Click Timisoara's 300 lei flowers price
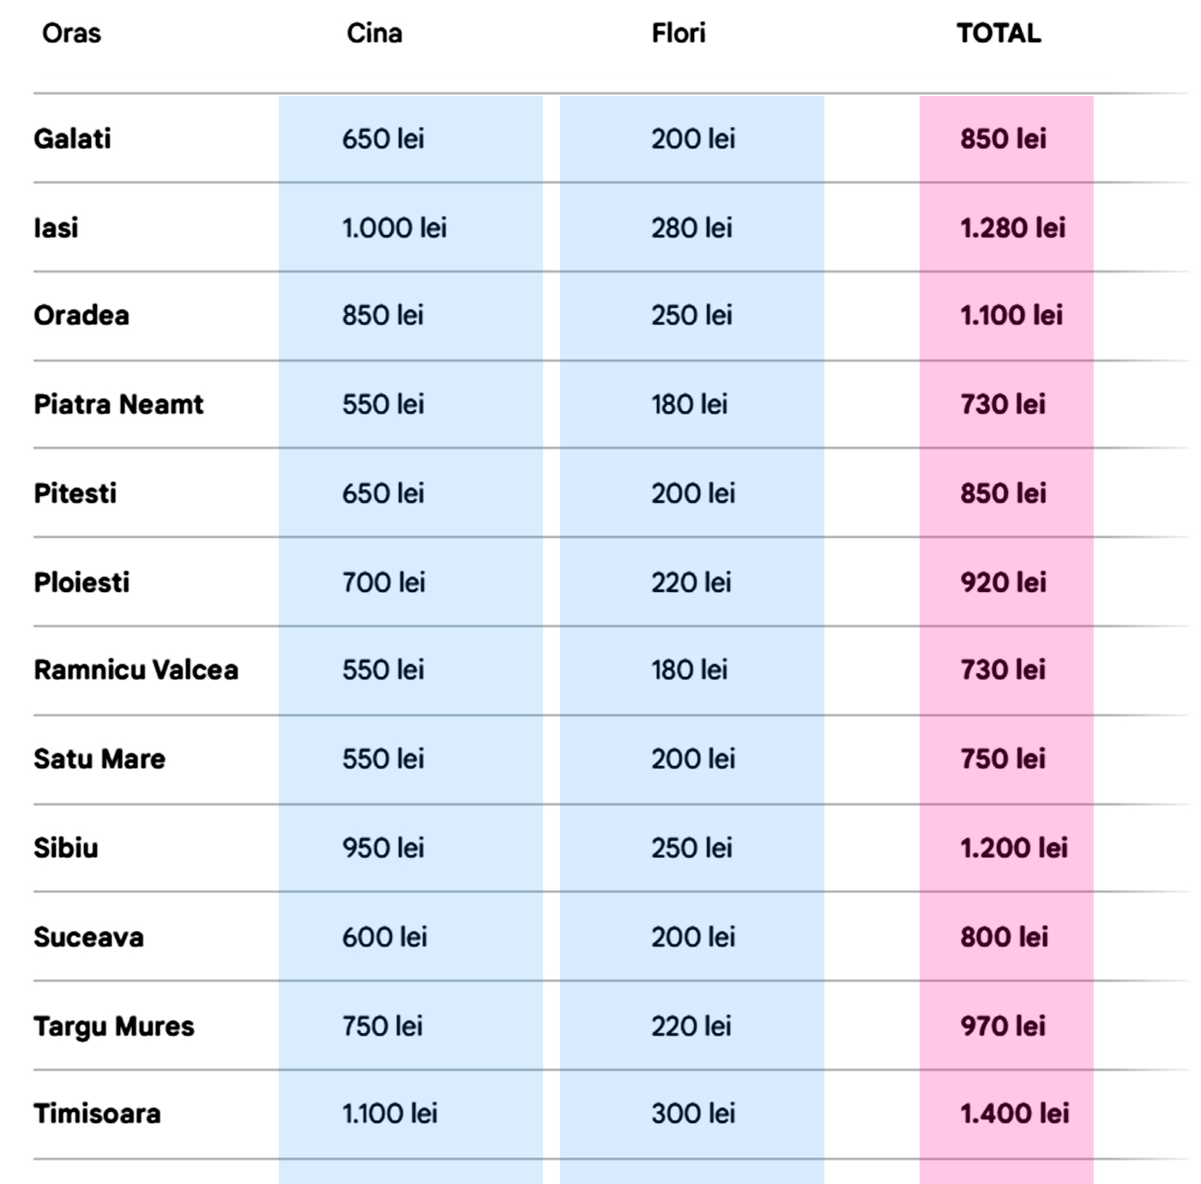This screenshot has height=1184, width=1201. (x=692, y=1115)
